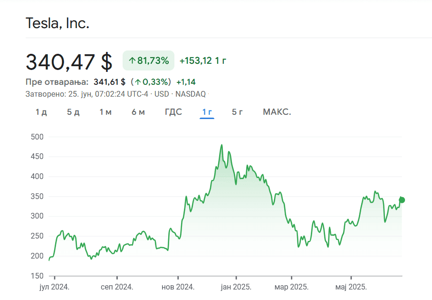The height and width of the screenshot is (300, 432).
Task: Show the МАКС. full history range
Action: [x=277, y=112]
